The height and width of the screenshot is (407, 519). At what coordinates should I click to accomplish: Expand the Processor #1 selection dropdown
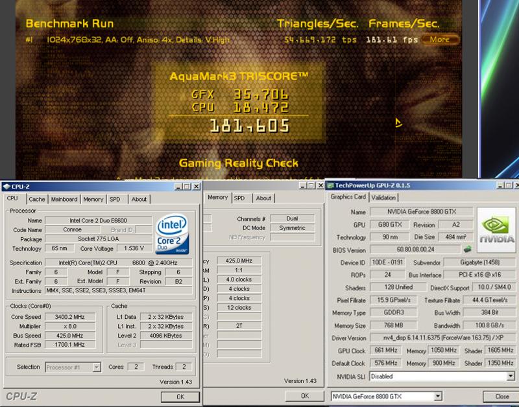click(97, 367)
